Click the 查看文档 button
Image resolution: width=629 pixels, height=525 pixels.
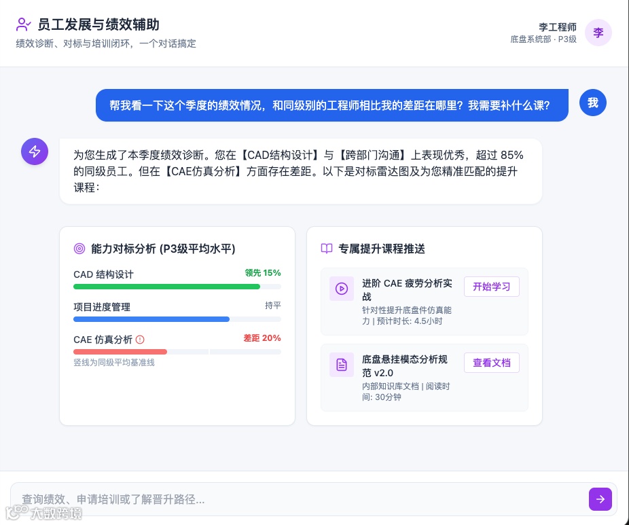(x=491, y=363)
